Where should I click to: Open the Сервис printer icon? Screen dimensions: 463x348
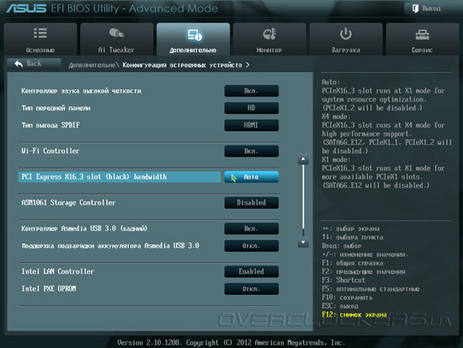pyautogui.click(x=423, y=35)
